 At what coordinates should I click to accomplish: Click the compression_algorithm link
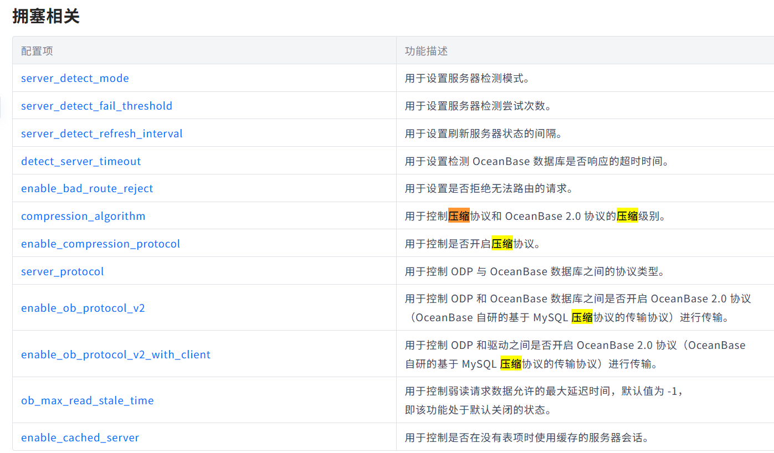coord(83,216)
